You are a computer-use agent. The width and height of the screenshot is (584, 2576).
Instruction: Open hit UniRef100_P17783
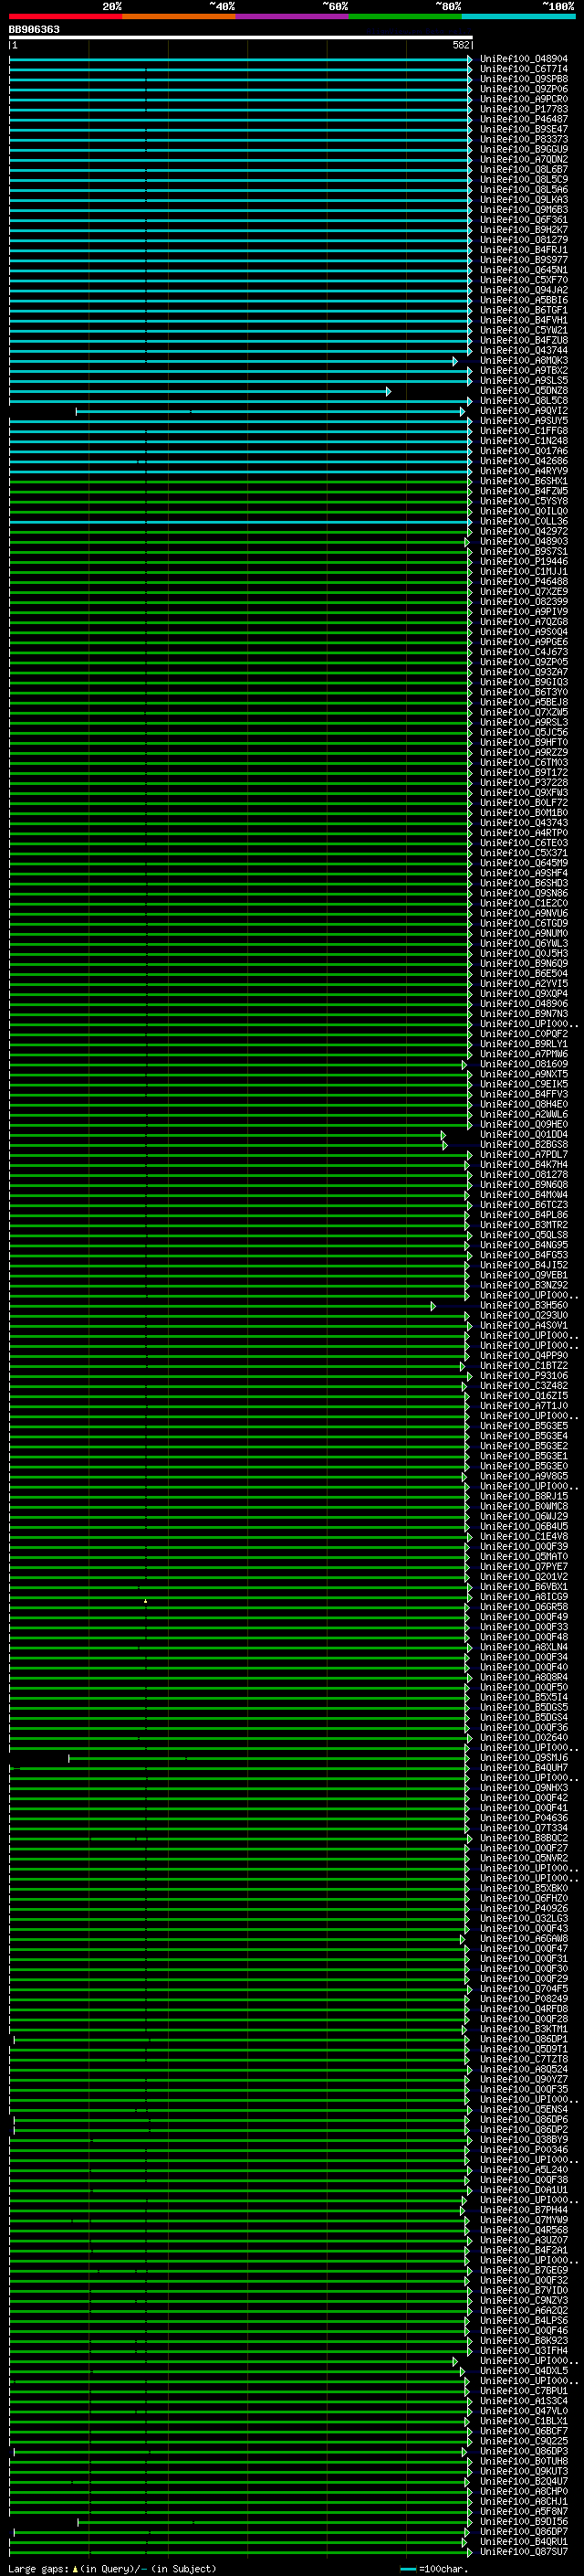tap(524, 109)
